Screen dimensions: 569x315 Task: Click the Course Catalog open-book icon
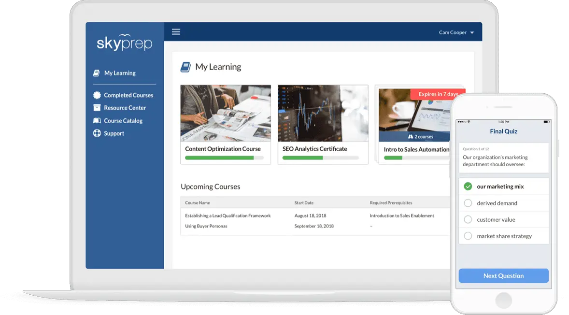coord(97,120)
